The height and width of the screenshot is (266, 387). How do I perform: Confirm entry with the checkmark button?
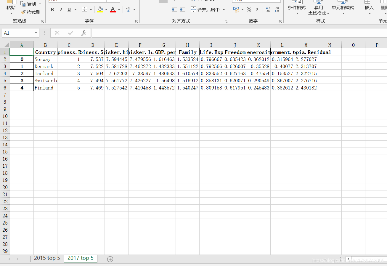70,33
